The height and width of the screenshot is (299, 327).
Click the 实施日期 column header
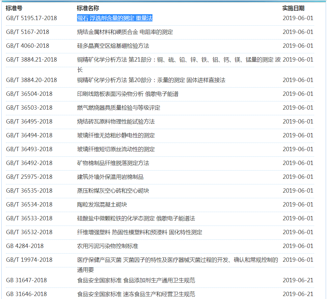pos(293,8)
